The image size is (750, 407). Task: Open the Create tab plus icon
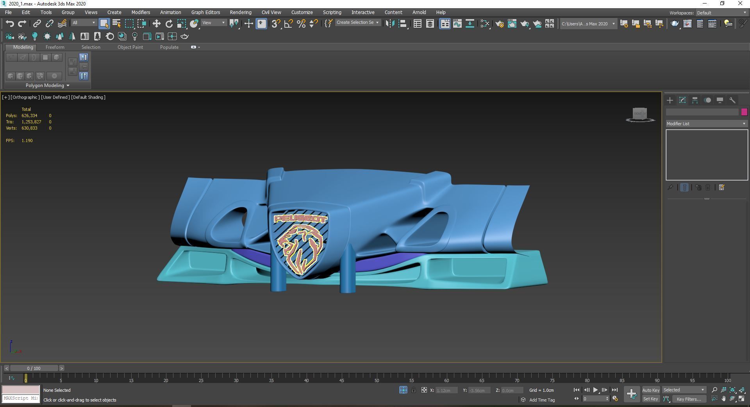point(670,100)
